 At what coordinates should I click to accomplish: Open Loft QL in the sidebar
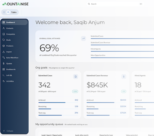(14, 75)
